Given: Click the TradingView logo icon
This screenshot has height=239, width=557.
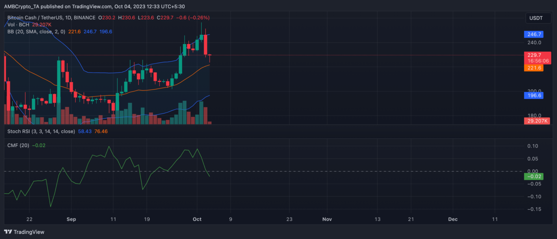Looking at the screenshot, I should [x=7, y=232].
